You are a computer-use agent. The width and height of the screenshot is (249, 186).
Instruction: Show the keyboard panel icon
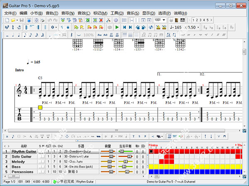[183, 20]
